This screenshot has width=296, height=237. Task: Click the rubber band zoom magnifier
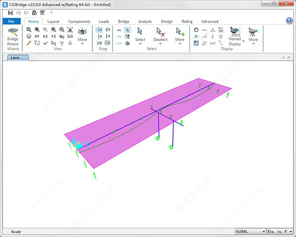[29, 30]
